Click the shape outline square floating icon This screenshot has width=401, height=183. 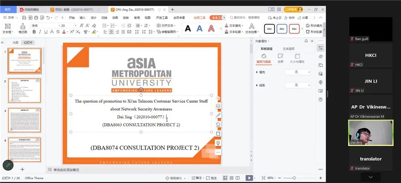point(218,134)
